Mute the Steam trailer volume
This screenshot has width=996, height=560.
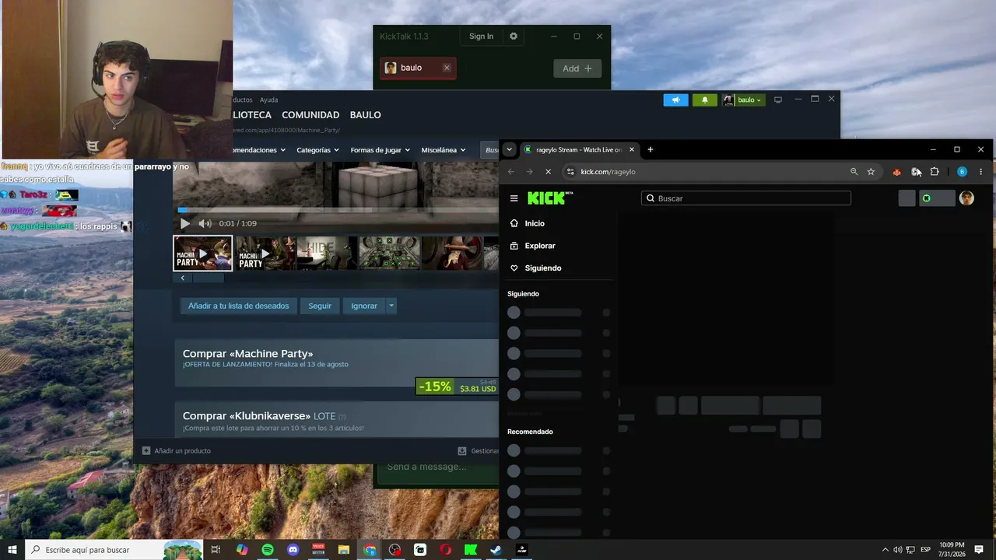click(x=205, y=223)
